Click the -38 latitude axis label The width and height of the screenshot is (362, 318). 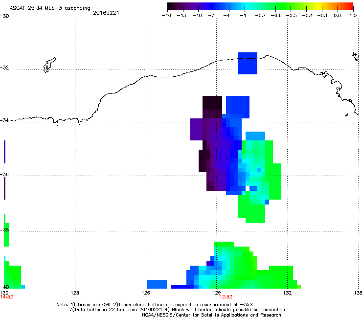click(4, 230)
